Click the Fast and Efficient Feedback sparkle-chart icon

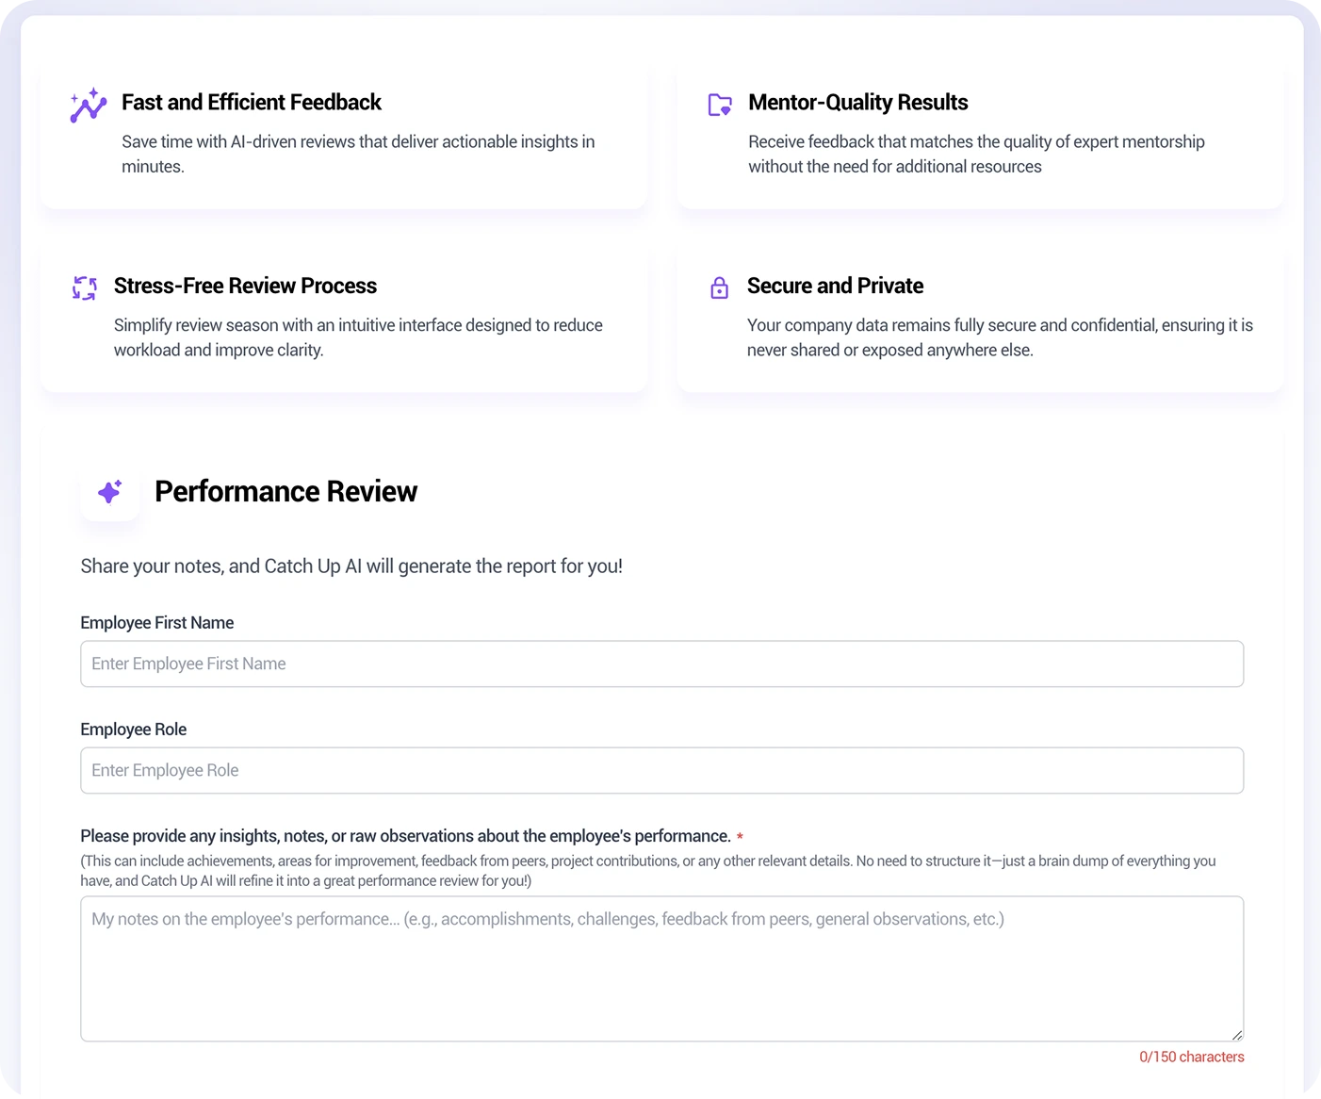[x=89, y=106]
